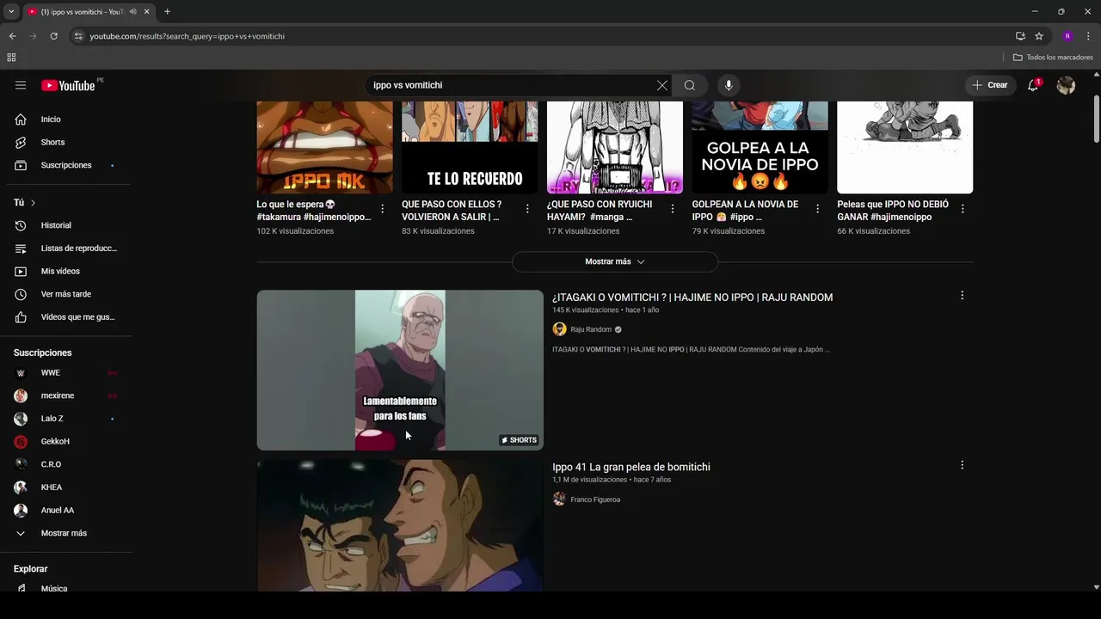Open Chrome profile icon
Screen dimensions: 1101x619
(x=1067, y=36)
